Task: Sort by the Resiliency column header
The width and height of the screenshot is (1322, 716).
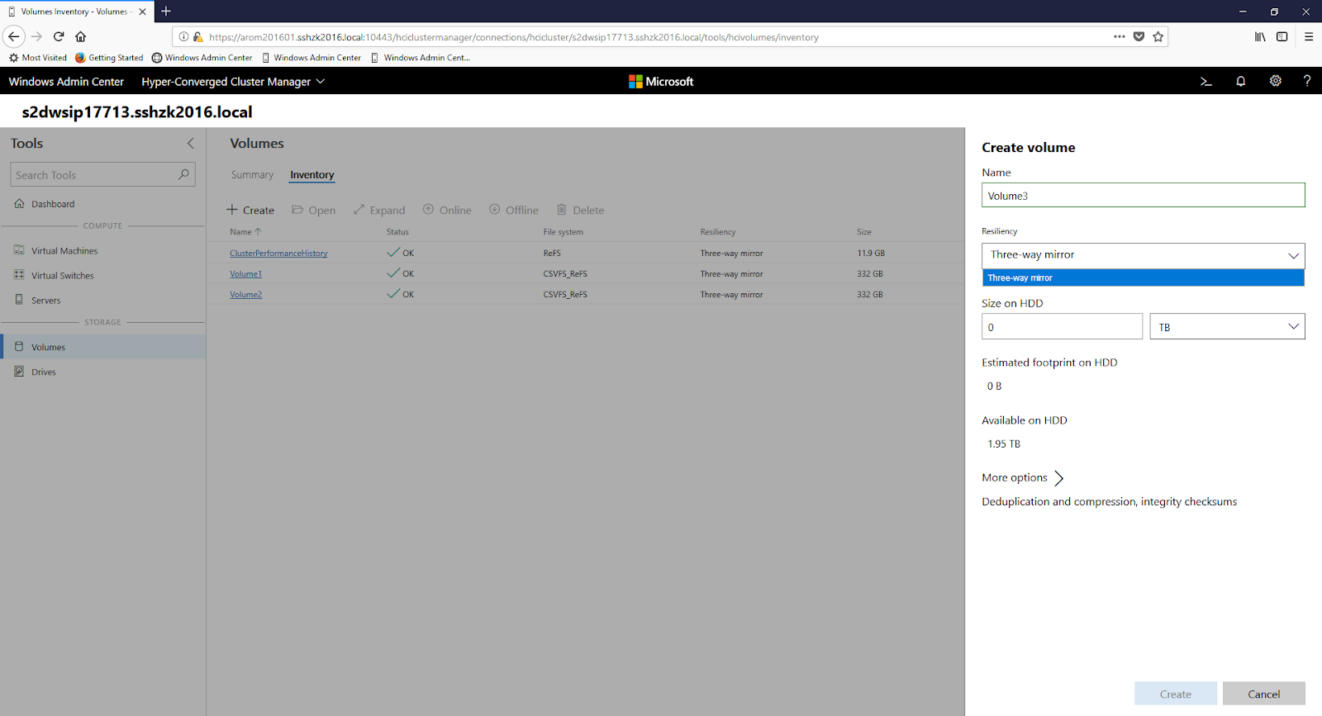Action: click(718, 232)
